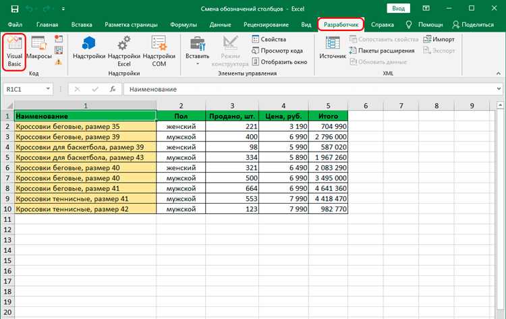Save the workbook with the disk icon

(15, 9)
